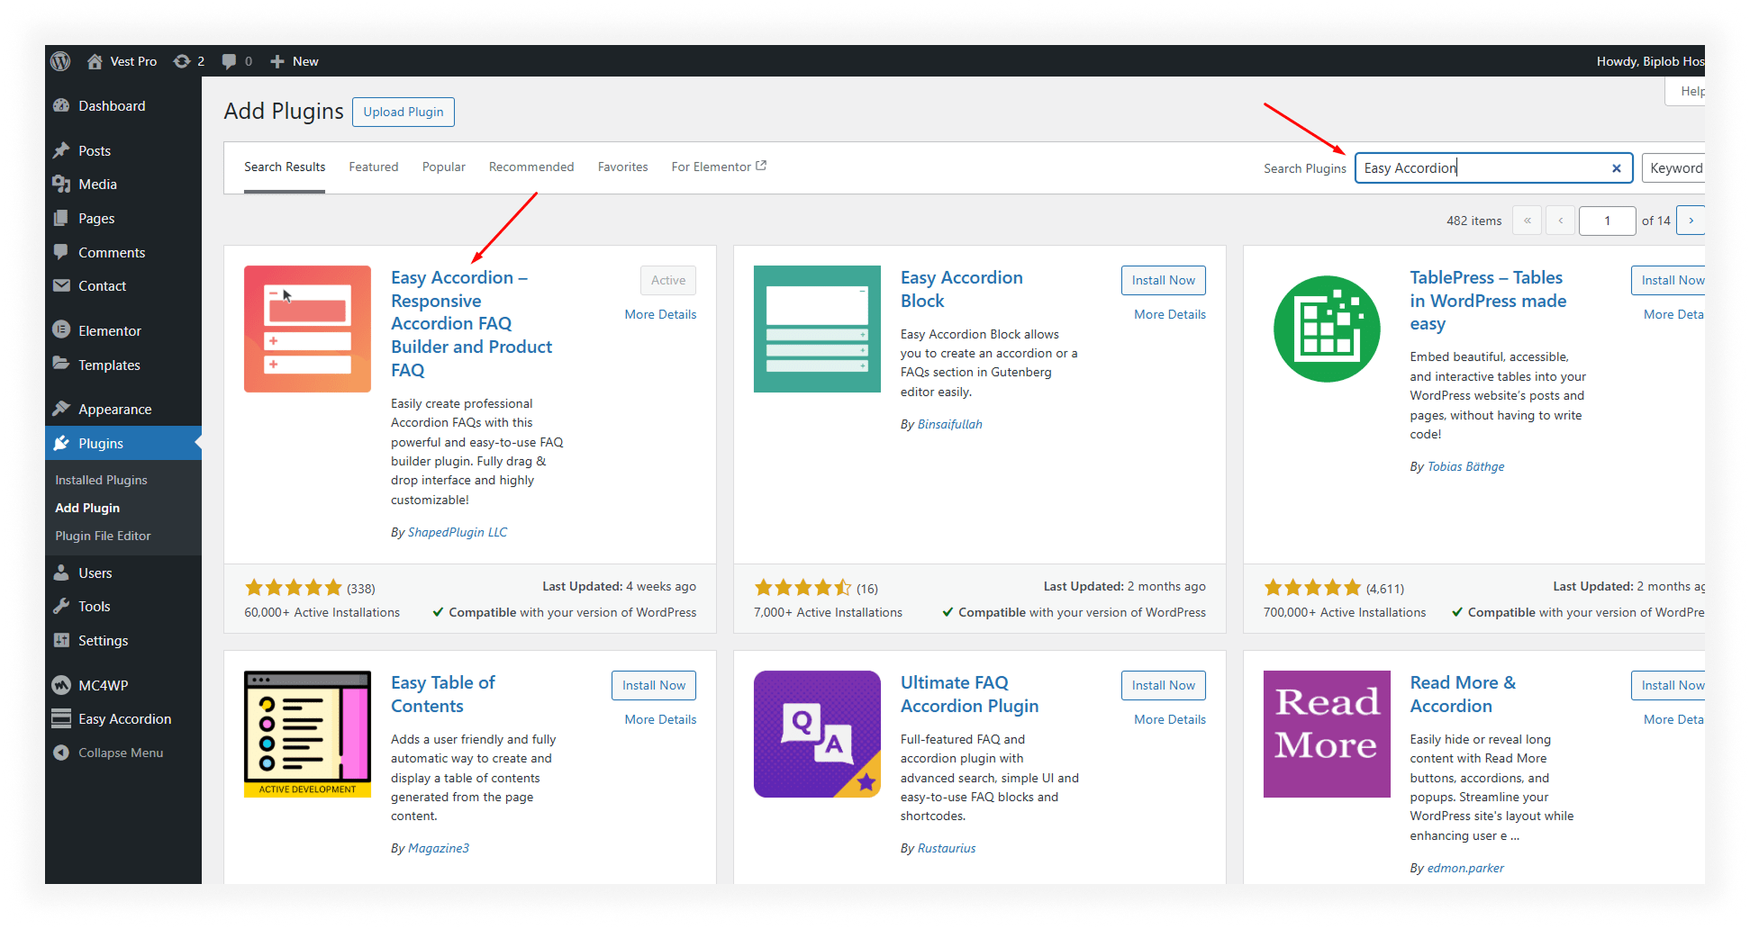Install Now for Easy Table of Contents
The image size is (1750, 929).
[x=654, y=685]
